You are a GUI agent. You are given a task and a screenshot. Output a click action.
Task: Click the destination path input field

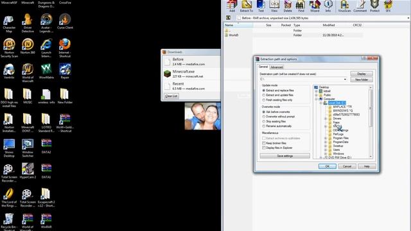pyautogui.click(x=303, y=79)
